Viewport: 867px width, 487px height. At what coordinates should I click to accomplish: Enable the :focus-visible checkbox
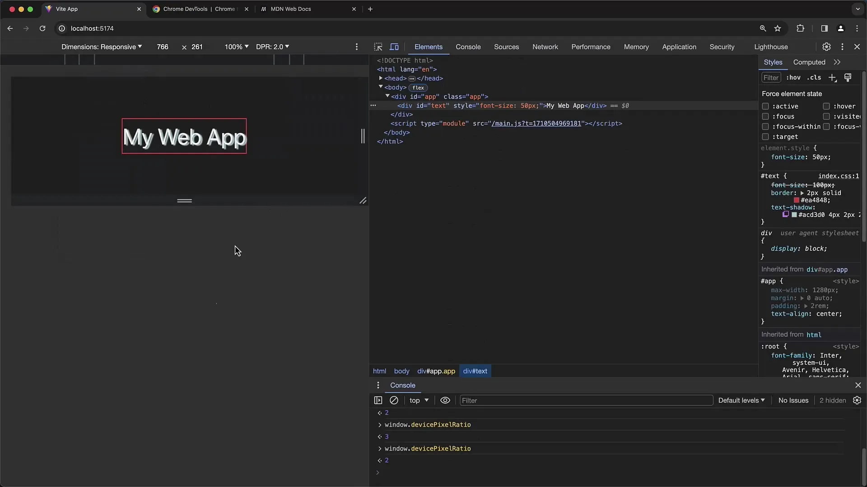click(x=826, y=127)
